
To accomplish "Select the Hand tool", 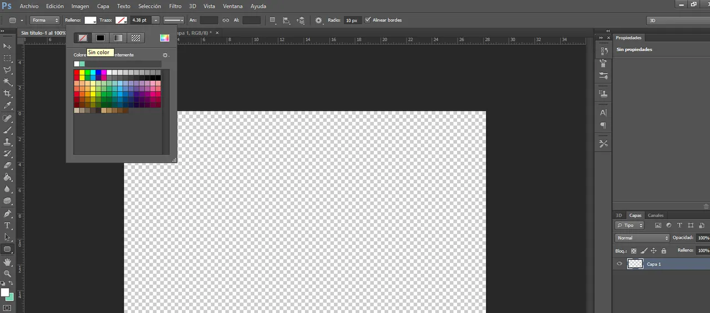I will pos(7,261).
